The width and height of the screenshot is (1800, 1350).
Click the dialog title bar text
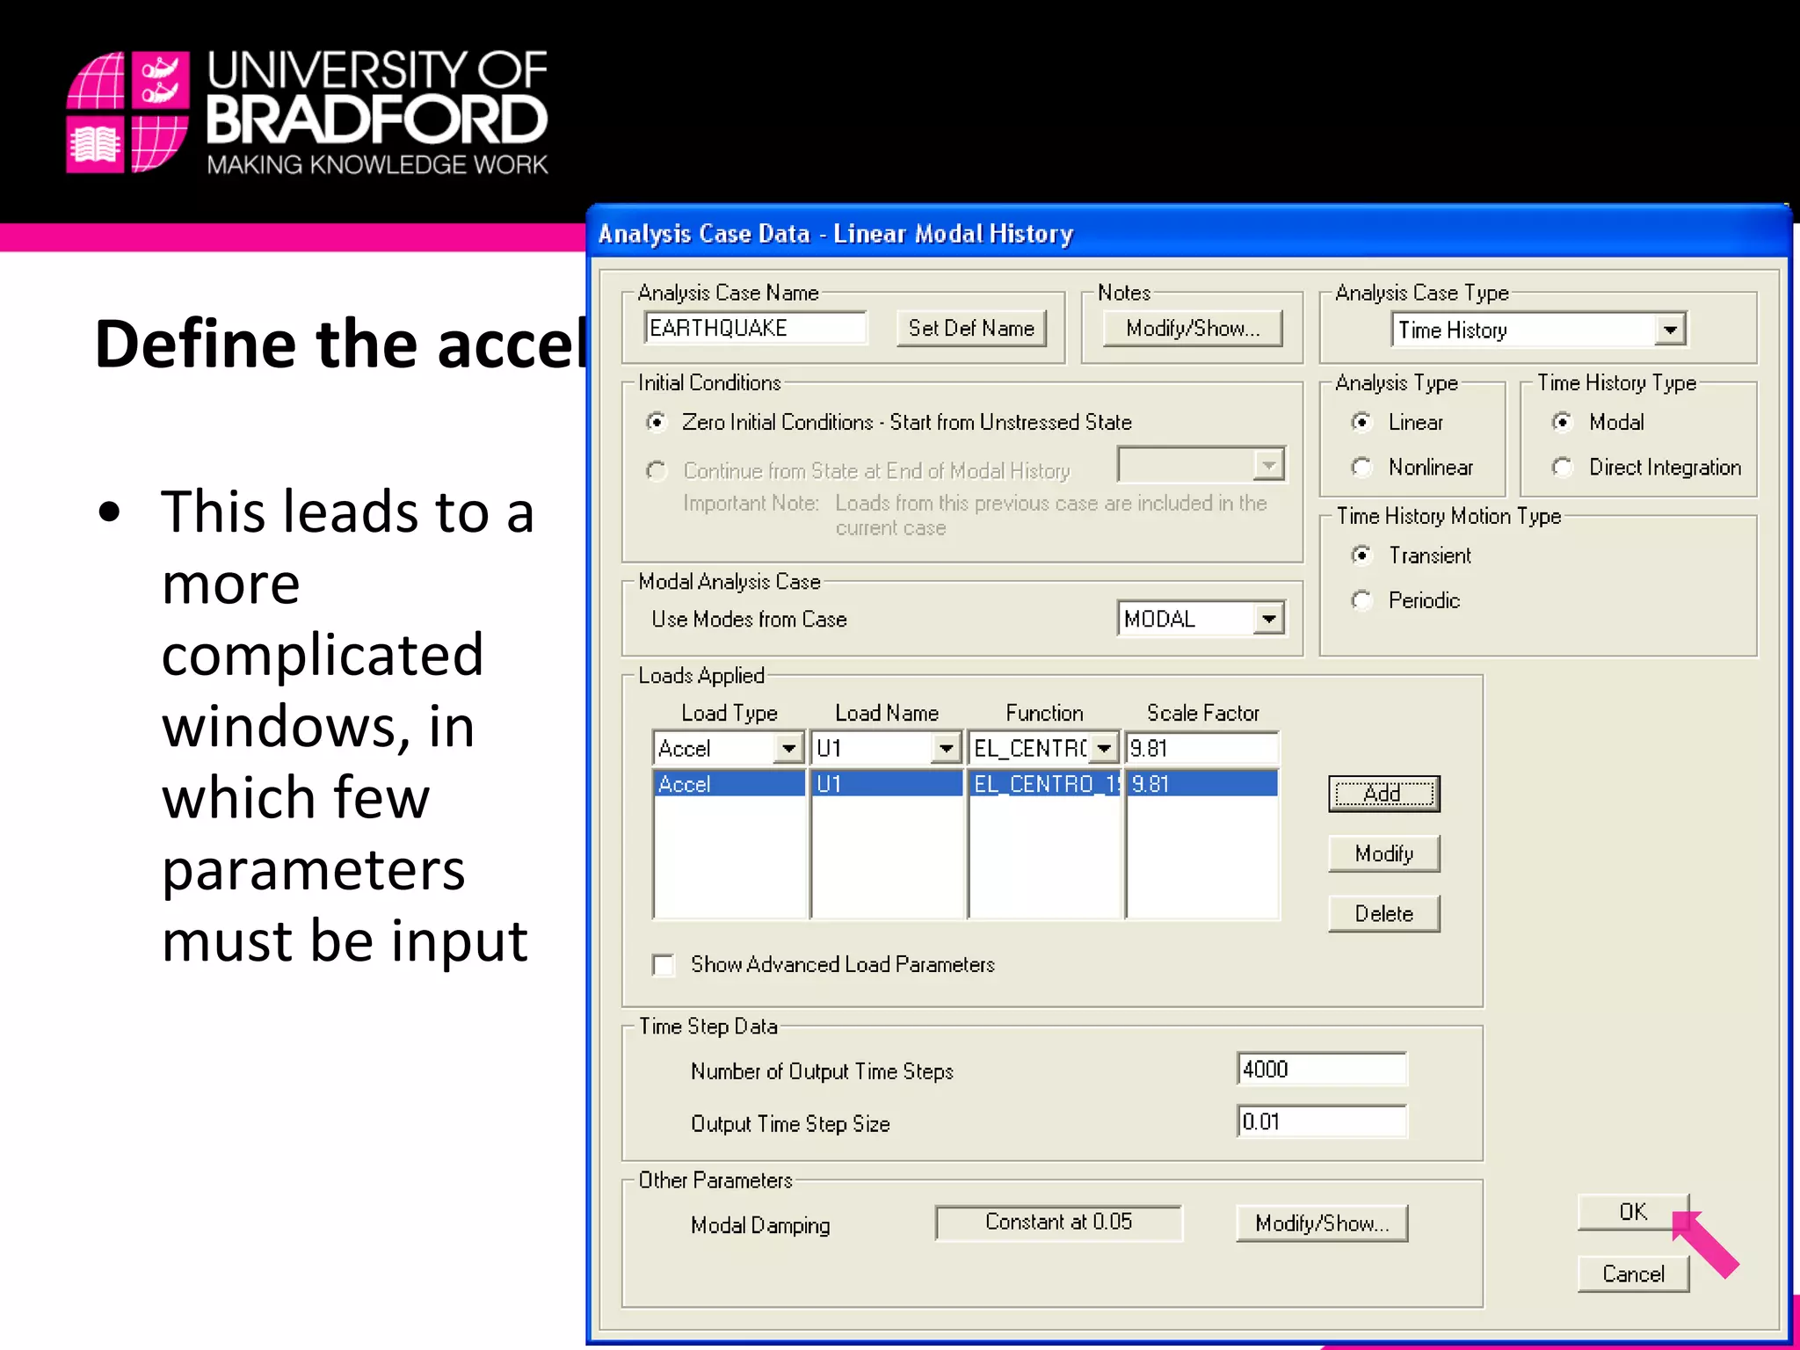[x=836, y=234]
